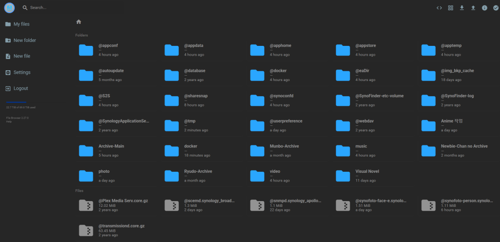Click the upload icon in the header
This screenshot has width=500, height=242.
[473, 8]
